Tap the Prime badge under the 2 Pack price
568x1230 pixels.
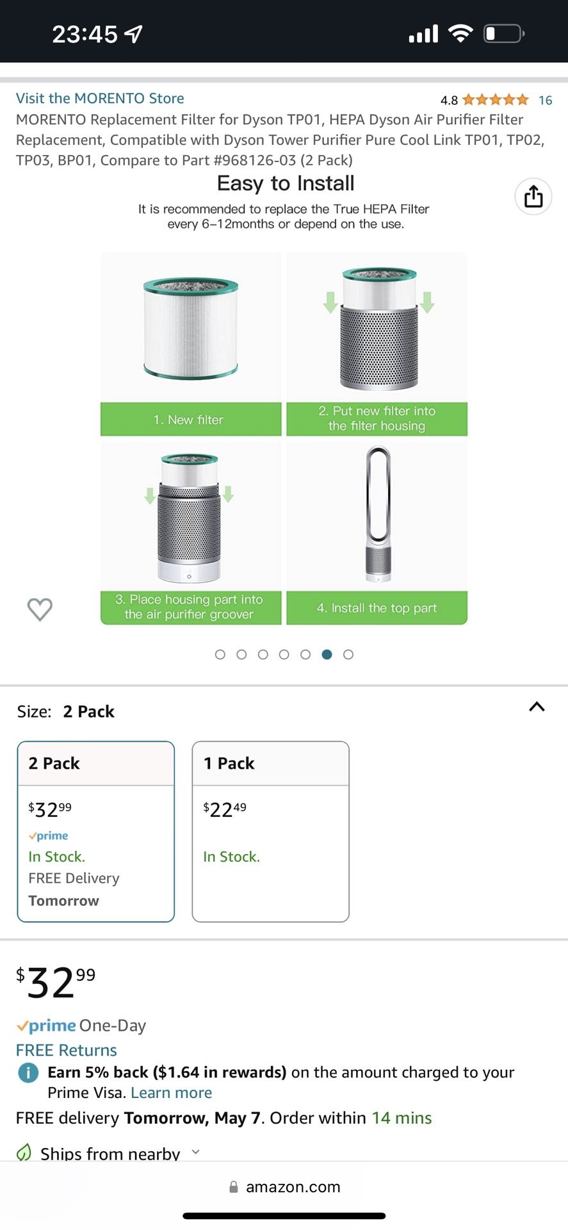point(47,835)
